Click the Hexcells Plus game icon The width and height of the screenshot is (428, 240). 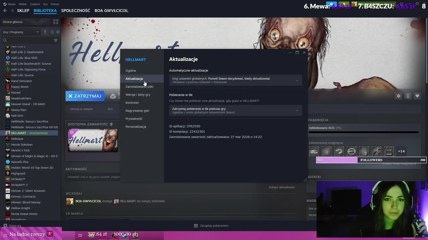[x=8, y=162]
